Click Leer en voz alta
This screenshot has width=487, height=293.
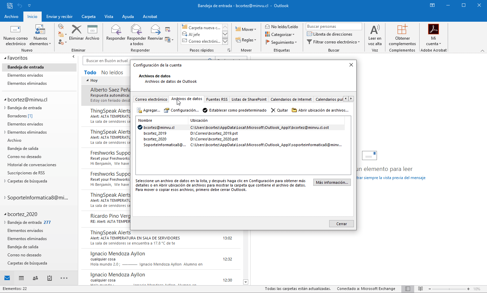coord(375,35)
